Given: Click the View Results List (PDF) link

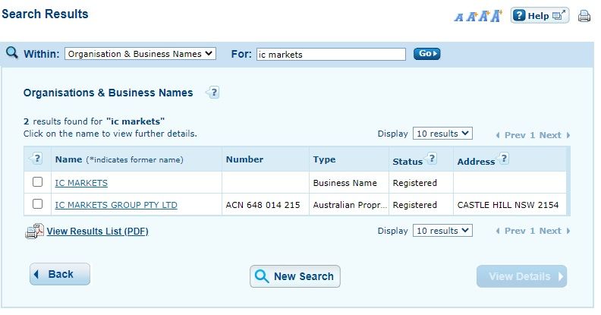Looking at the screenshot, I should coord(97,232).
